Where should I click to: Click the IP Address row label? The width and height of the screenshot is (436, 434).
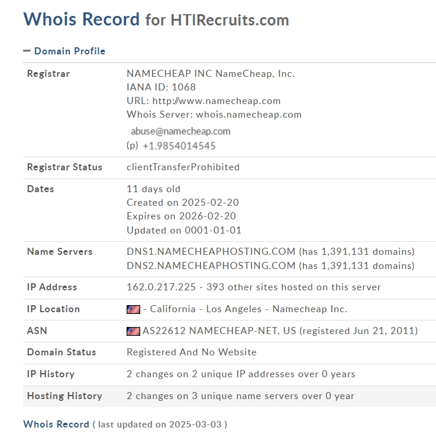click(52, 287)
